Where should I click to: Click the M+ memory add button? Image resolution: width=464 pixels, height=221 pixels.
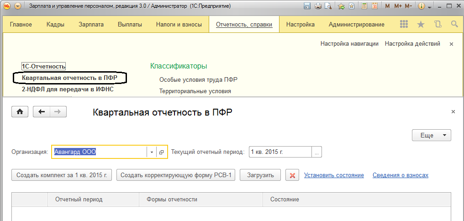point(398,6)
